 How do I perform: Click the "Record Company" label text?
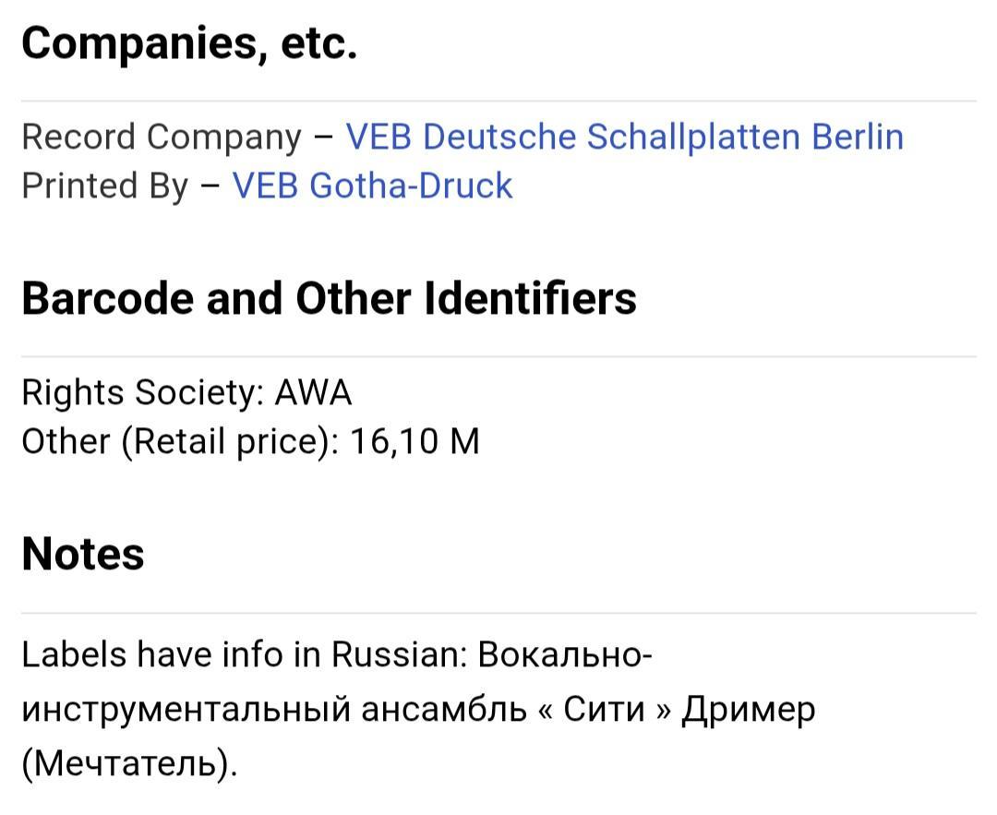coord(162,137)
